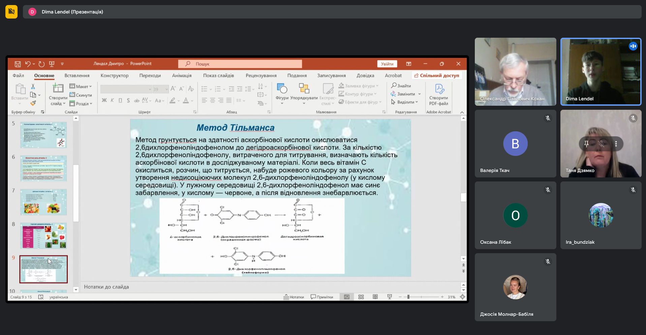Click Нотатки до слайда notes area

click(270, 287)
